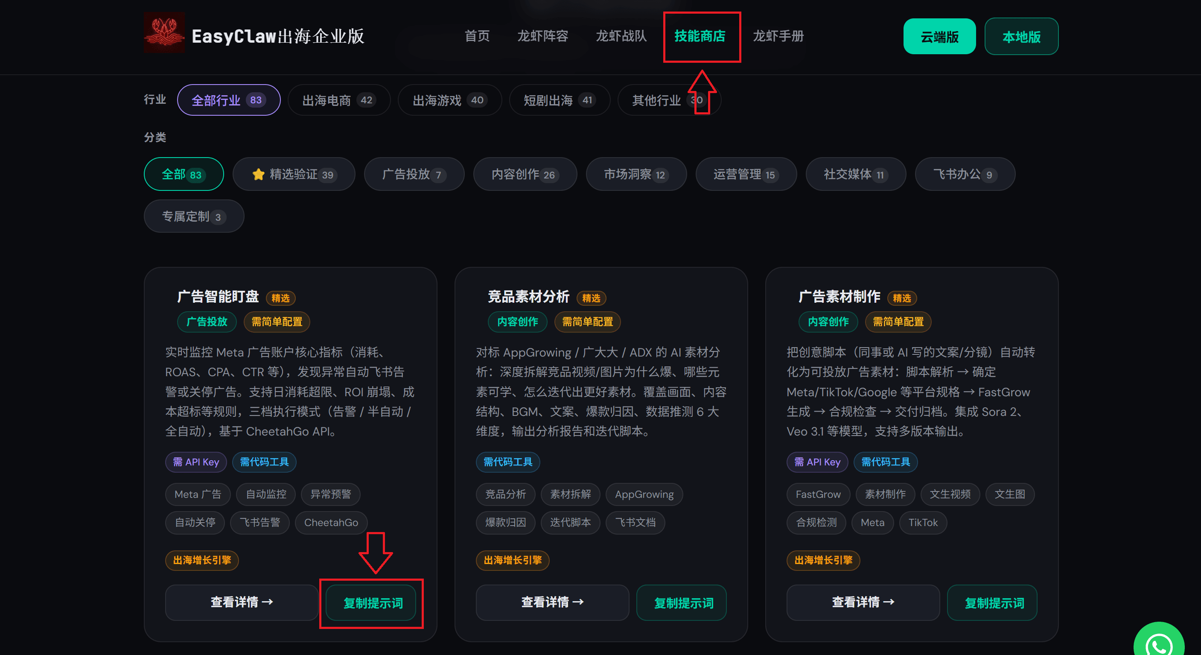
Task: Filter by 市场洞察 category
Action: pos(636,174)
